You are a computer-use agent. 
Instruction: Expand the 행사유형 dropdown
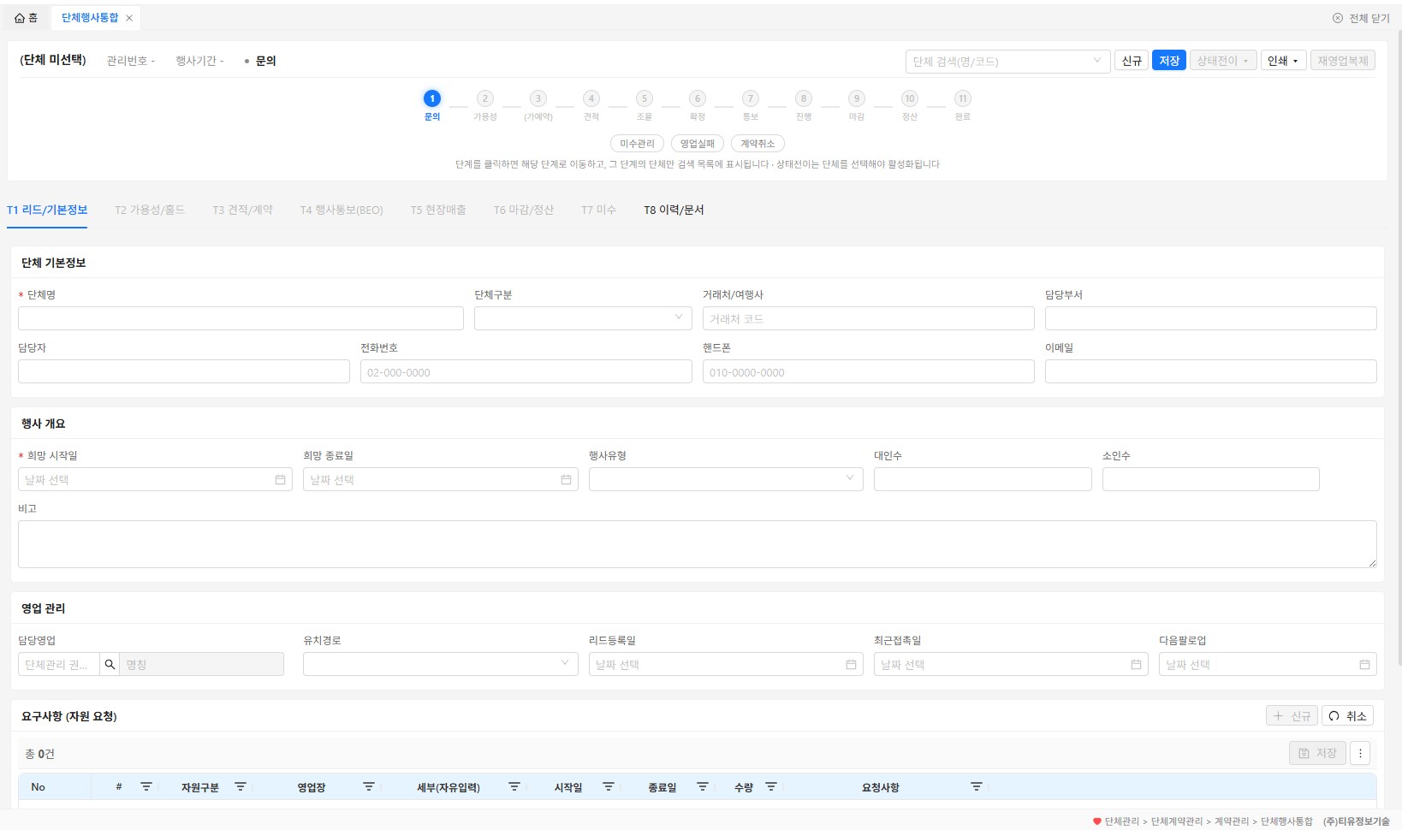[x=726, y=479]
